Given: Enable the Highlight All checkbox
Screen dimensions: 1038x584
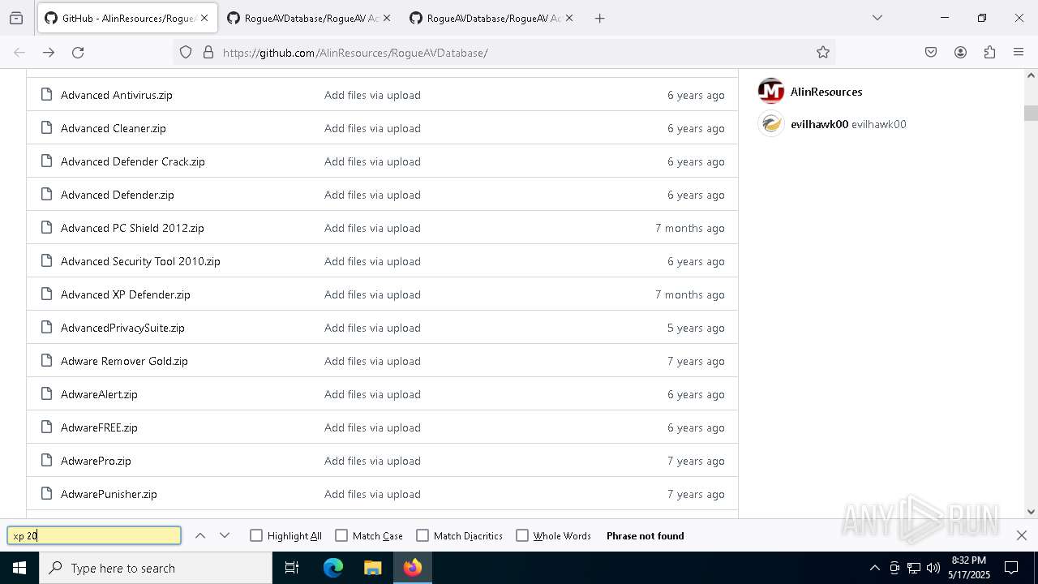Looking at the screenshot, I should pos(256,535).
